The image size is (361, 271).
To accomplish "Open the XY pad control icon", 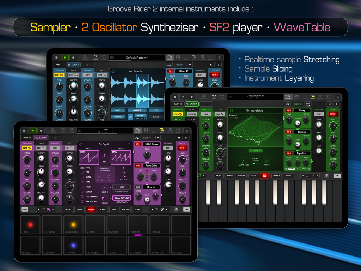I will click(x=158, y=138).
